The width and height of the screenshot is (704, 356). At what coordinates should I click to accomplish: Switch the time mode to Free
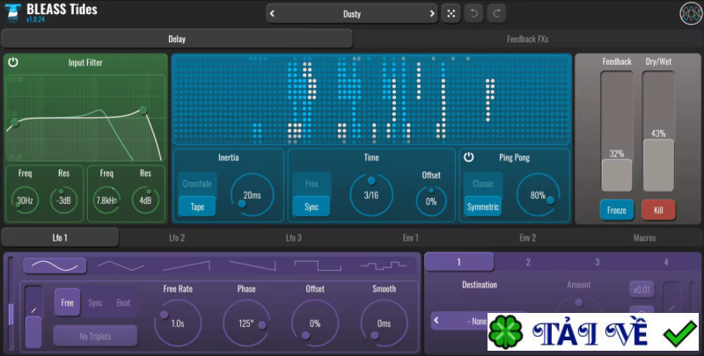pos(311,184)
